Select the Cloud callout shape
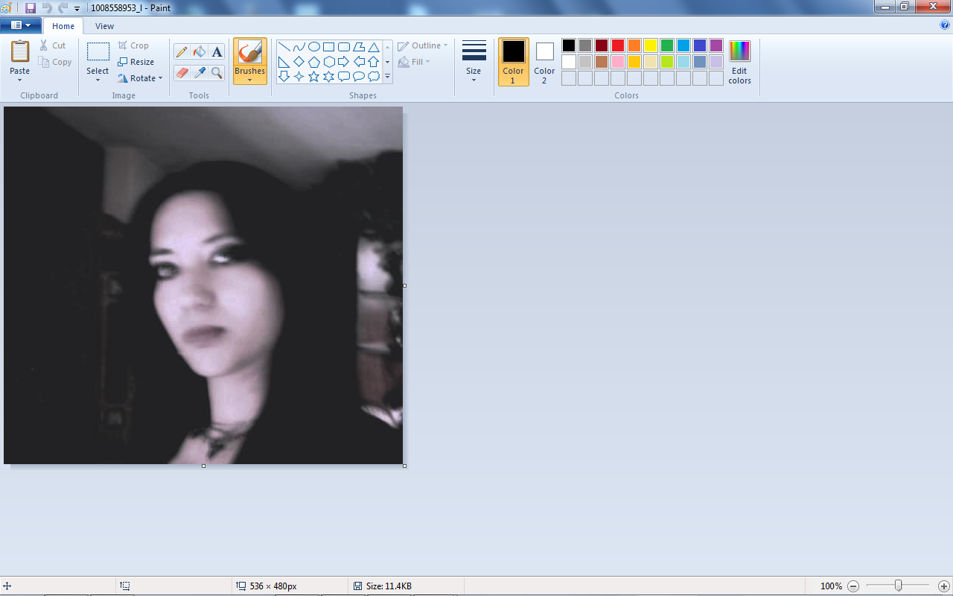Viewport: 953px width, 596px height. tap(374, 76)
